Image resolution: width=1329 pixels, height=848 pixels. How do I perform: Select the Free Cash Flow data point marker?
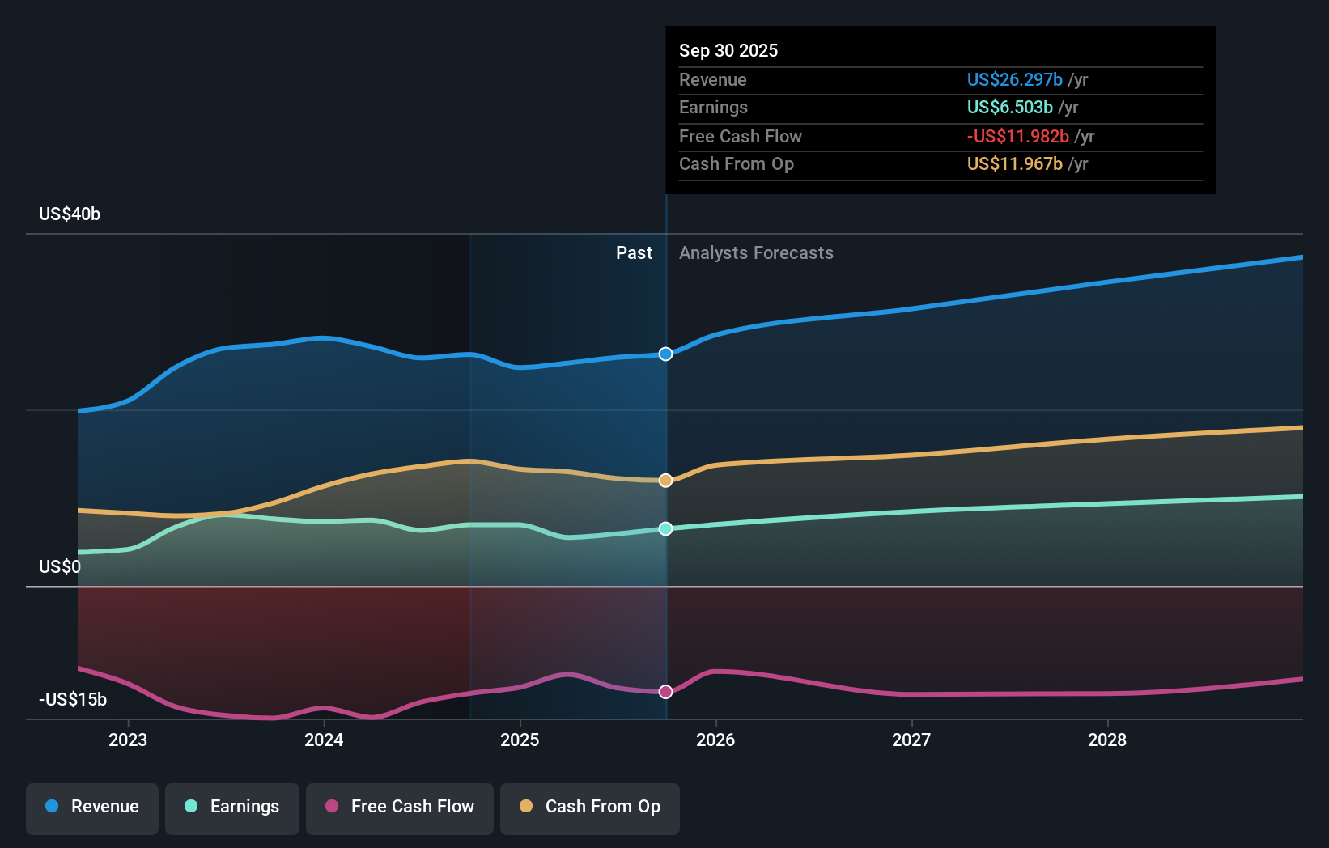click(x=665, y=692)
